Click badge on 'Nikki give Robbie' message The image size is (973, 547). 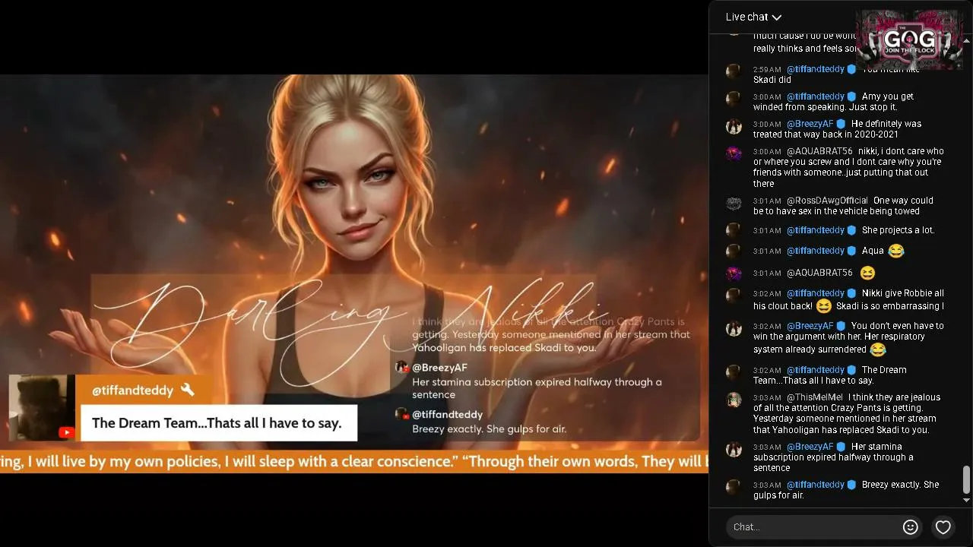click(x=852, y=293)
